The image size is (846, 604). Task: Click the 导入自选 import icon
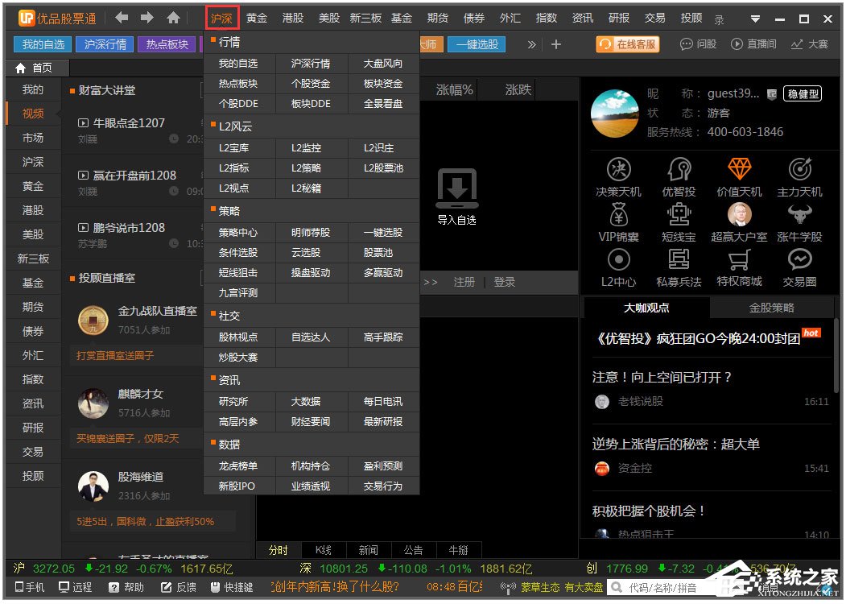pos(456,189)
